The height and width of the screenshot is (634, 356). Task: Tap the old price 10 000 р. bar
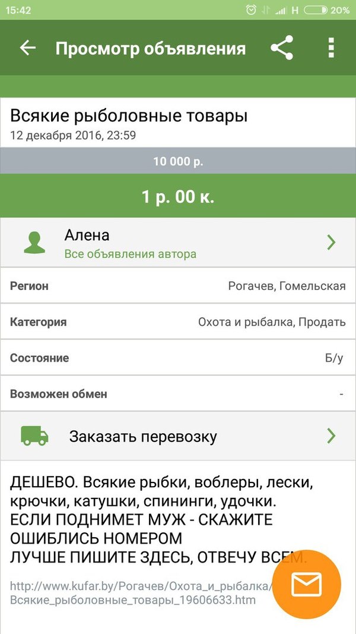178,161
